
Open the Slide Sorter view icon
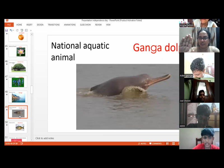coord(174,144)
